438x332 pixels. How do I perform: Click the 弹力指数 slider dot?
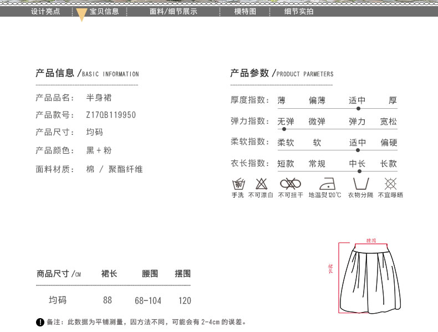click(284, 129)
